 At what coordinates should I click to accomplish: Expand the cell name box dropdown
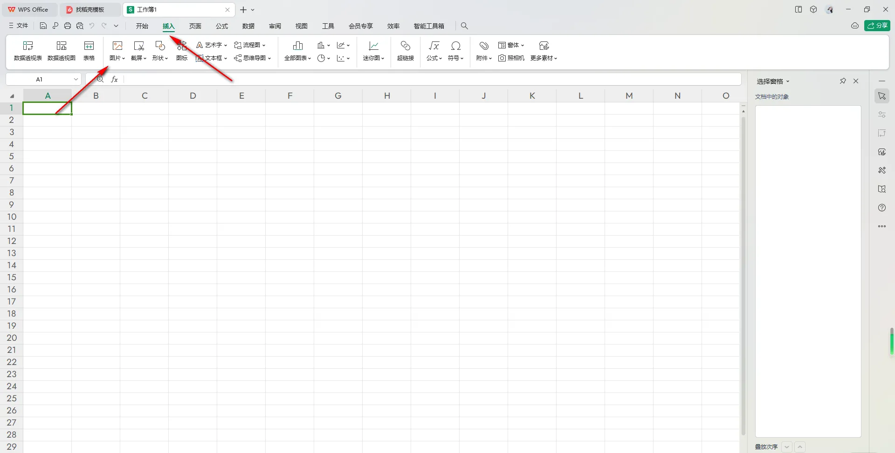pos(76,79)
